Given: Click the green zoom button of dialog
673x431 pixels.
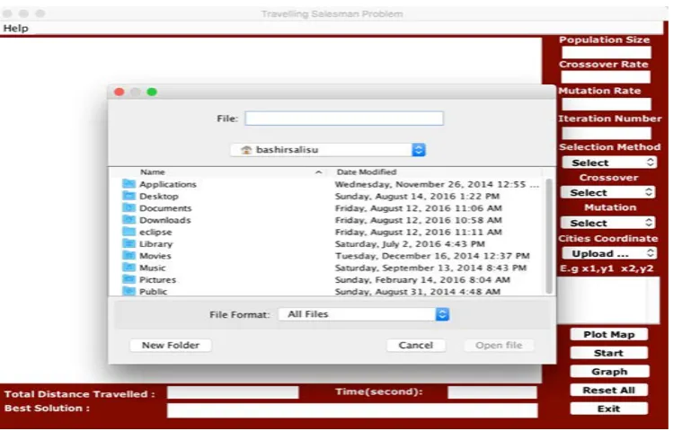Looking at the screenshot, I should (x=152, y=92).
